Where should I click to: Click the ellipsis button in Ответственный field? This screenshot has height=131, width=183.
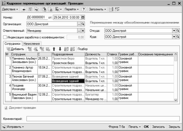pos(79,31)
